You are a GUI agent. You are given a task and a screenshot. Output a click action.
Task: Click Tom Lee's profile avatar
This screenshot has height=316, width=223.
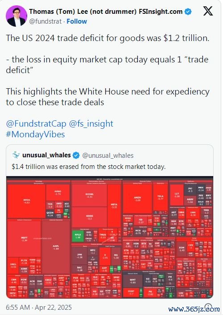(x=17, y=16)
